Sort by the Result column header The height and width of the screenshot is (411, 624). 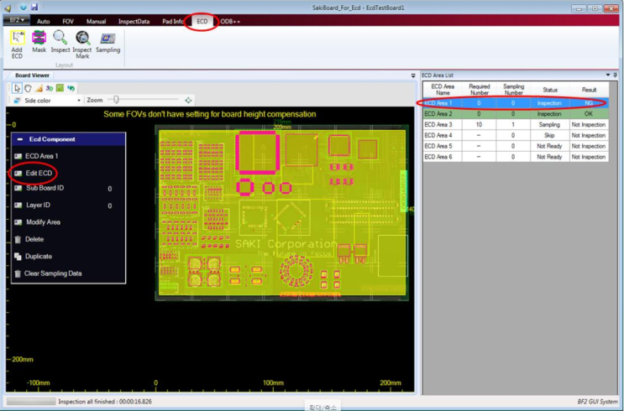[589, 90]
